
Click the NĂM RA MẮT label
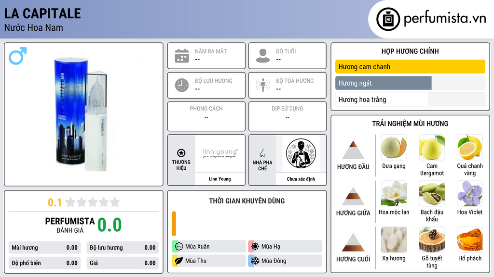tap(211, 51)
